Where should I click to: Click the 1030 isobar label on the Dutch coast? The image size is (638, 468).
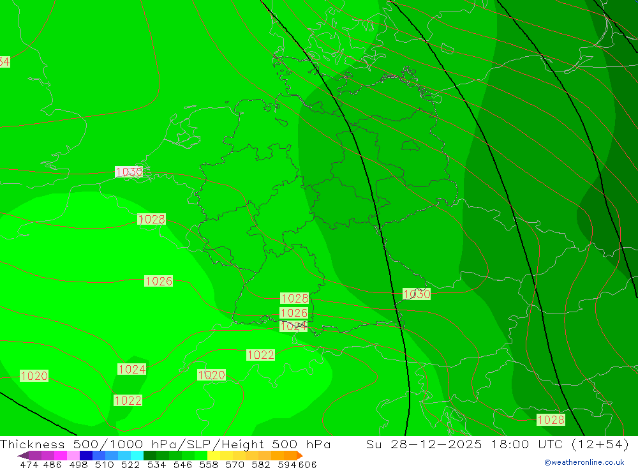(129, 172)
